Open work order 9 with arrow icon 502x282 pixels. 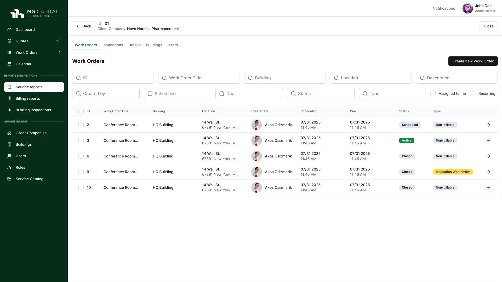[488, 172]
